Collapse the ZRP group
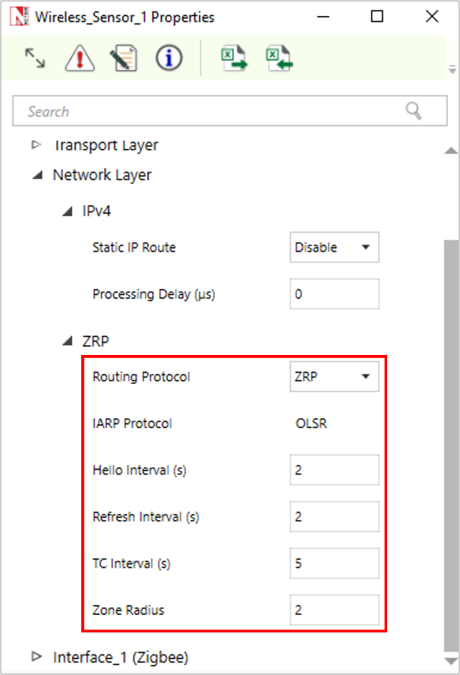The height and width of the screenshot is (675, 460). click(67, 342)
